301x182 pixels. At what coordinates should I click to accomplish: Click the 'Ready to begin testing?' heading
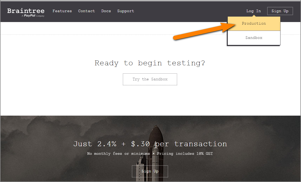[x=150, y=63]
